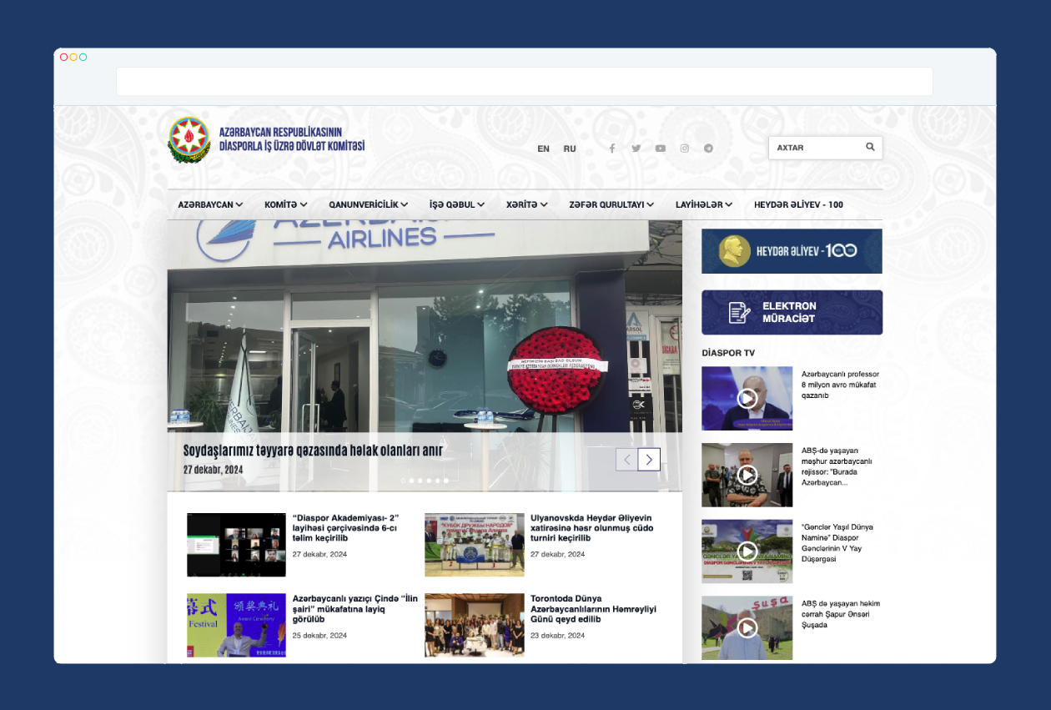The image size is (1051, 710).
Task: Open the YouTube icon in header
Action: [660, 149]
